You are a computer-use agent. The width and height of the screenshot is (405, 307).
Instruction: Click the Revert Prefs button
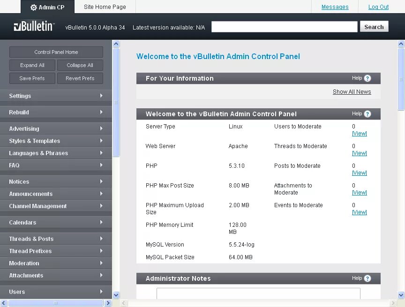click(x=80, y=78)
